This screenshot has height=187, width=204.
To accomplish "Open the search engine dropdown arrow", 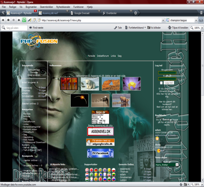I will pyautogui.click(x=196, y=20).
